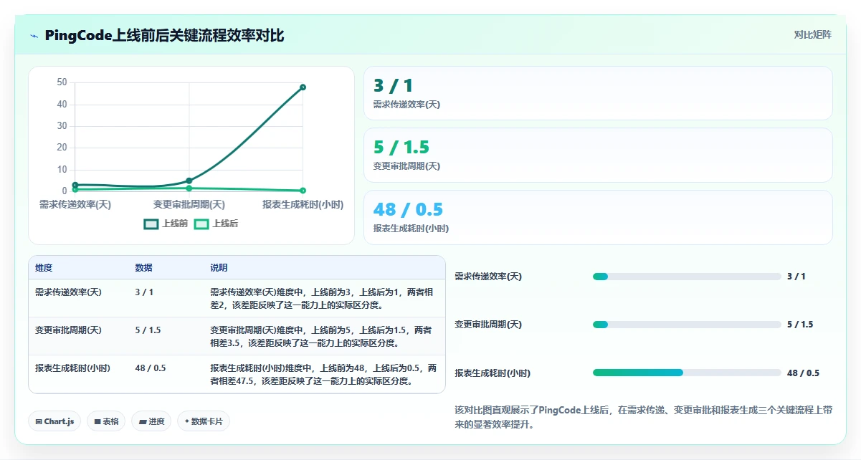Click the chart x-axis label 报表生成耗时(小时)
861x460 pixels.
(303, 205)
